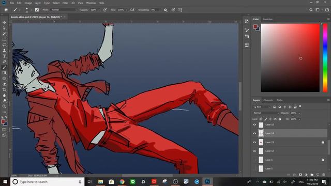Toggle lock all padlock in Lock row
The height and width of the screenshot is (186, 331).
[280, 119]
